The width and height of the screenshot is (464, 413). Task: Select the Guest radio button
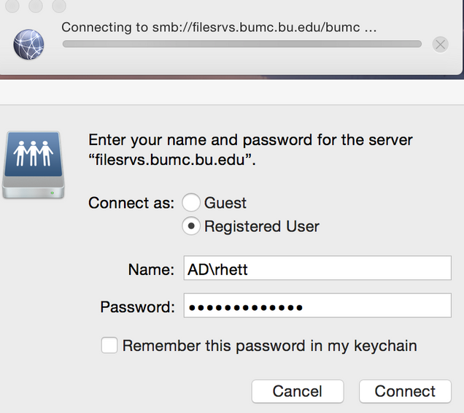pyautogui.click(x=191, y=203)
